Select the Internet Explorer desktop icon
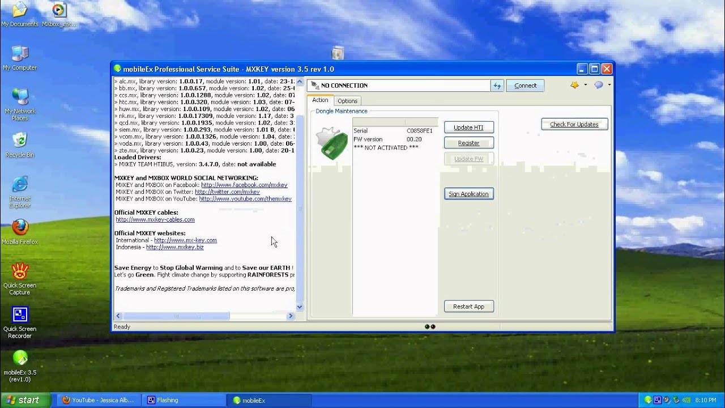 tap(20, 192)
